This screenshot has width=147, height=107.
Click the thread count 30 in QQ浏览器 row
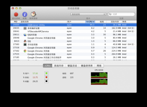click(104, 35)
